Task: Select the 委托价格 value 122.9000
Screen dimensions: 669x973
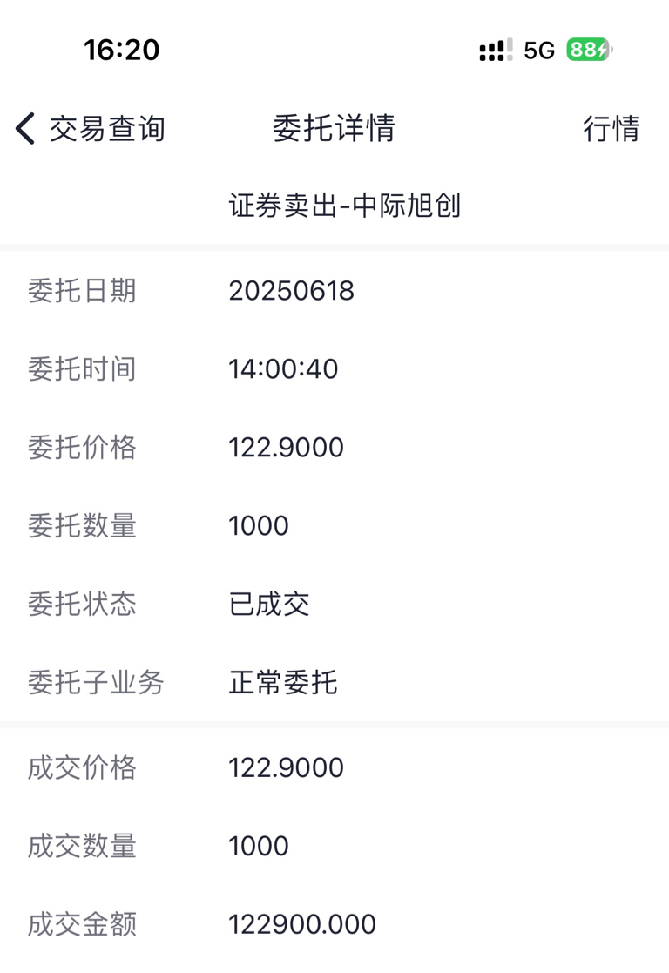Action: (x=286, y=448)
